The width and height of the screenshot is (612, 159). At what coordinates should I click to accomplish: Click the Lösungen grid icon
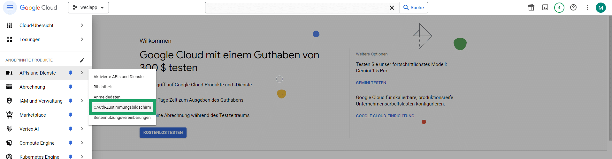[9, 39]
